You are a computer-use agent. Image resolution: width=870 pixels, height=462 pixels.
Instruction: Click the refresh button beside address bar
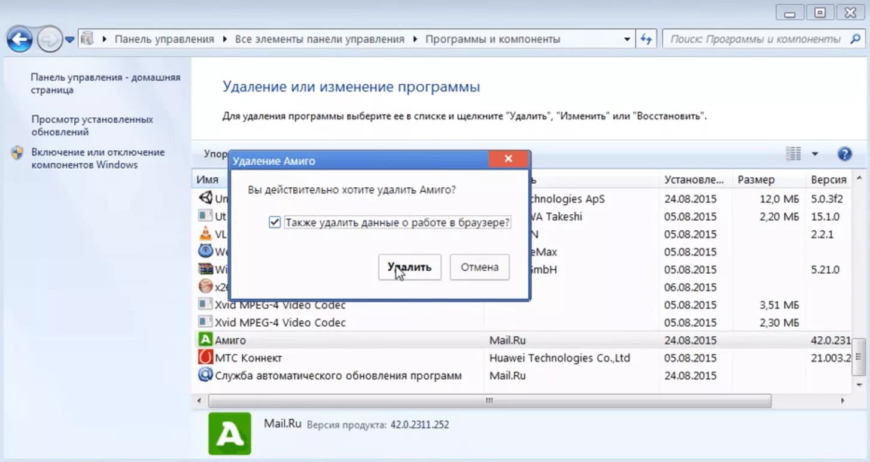pyautogui.click(x=646, y=39)
